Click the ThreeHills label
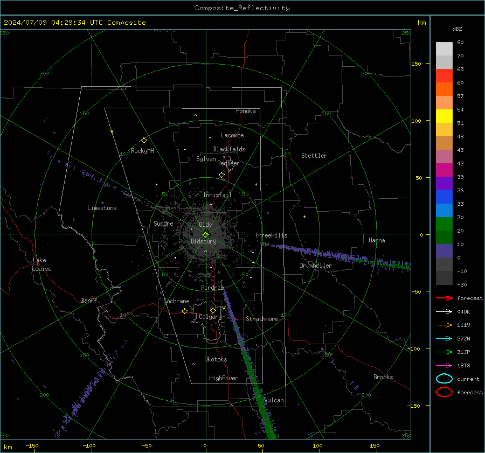Image resolution: width=485 pixels, height=453 pixels. pyautogui.click(x=271, y=235)
